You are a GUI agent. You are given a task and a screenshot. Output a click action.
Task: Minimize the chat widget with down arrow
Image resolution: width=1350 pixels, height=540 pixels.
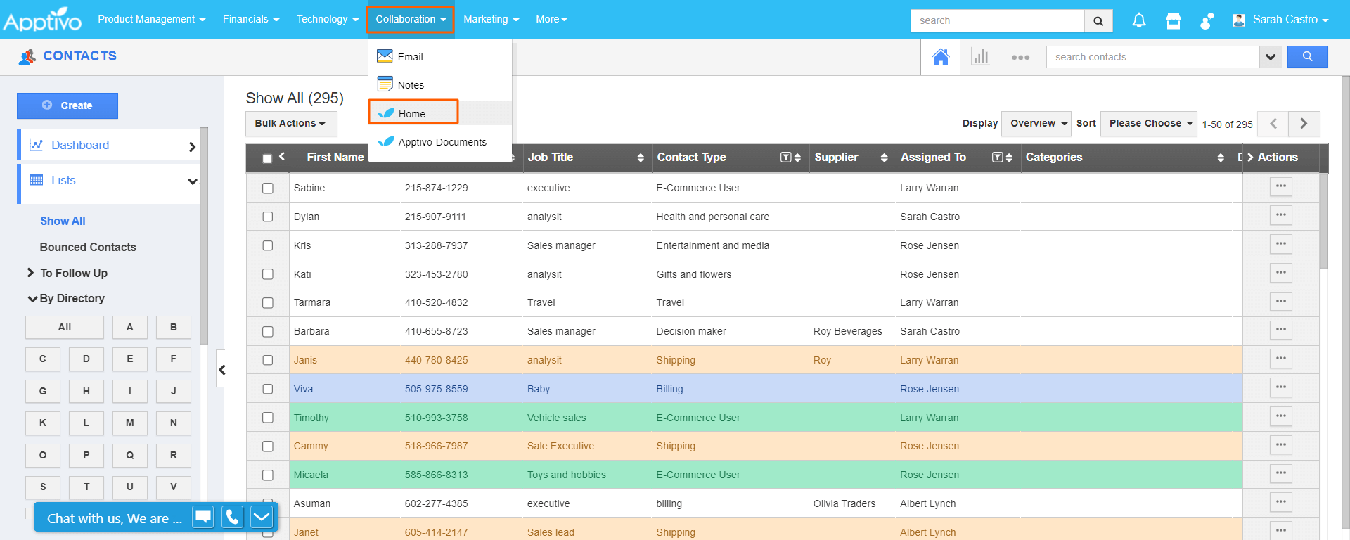click(262, 517)
